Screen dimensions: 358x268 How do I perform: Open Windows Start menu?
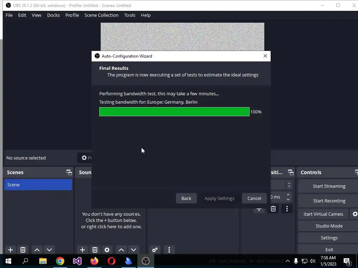8,261
